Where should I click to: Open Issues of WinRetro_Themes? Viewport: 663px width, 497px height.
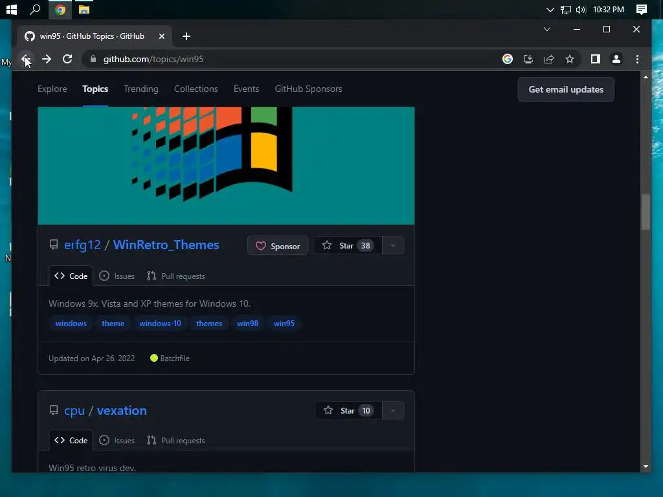click(x=117, y=276)
